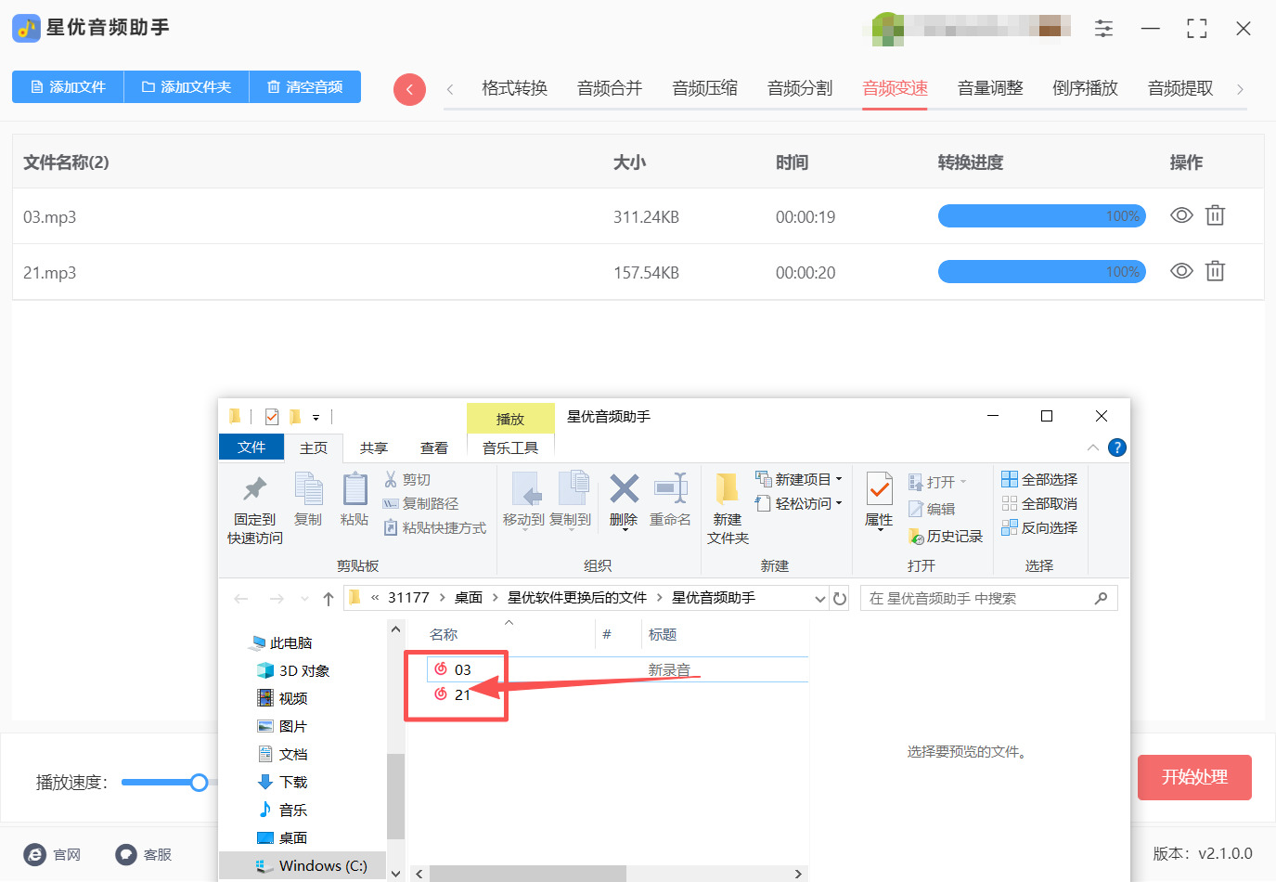
Task: Switch to Explorer 共享 ribbon tab
Action: tap(374, 447)
